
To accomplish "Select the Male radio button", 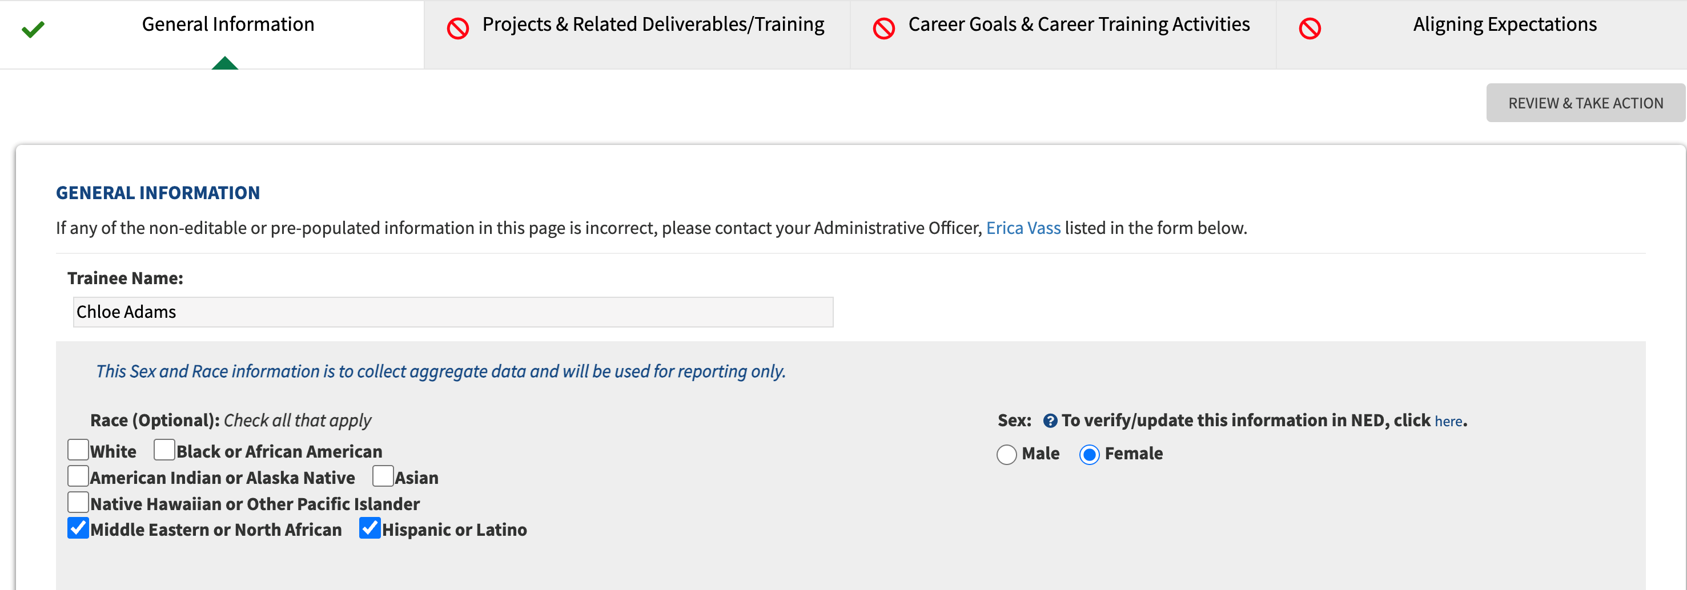I will [1007, 454].
